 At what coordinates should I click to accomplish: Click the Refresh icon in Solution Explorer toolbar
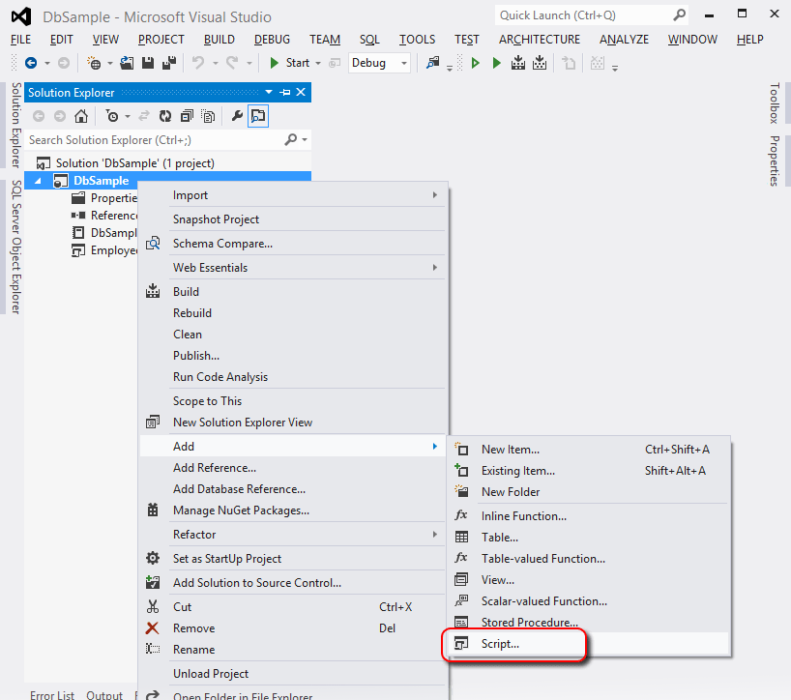pos(165,116)
